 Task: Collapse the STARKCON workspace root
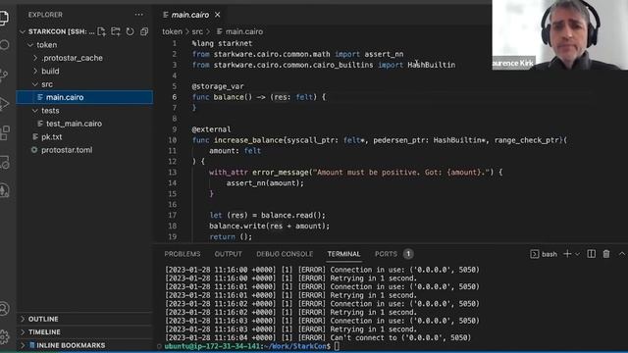[x=23, y=31]
